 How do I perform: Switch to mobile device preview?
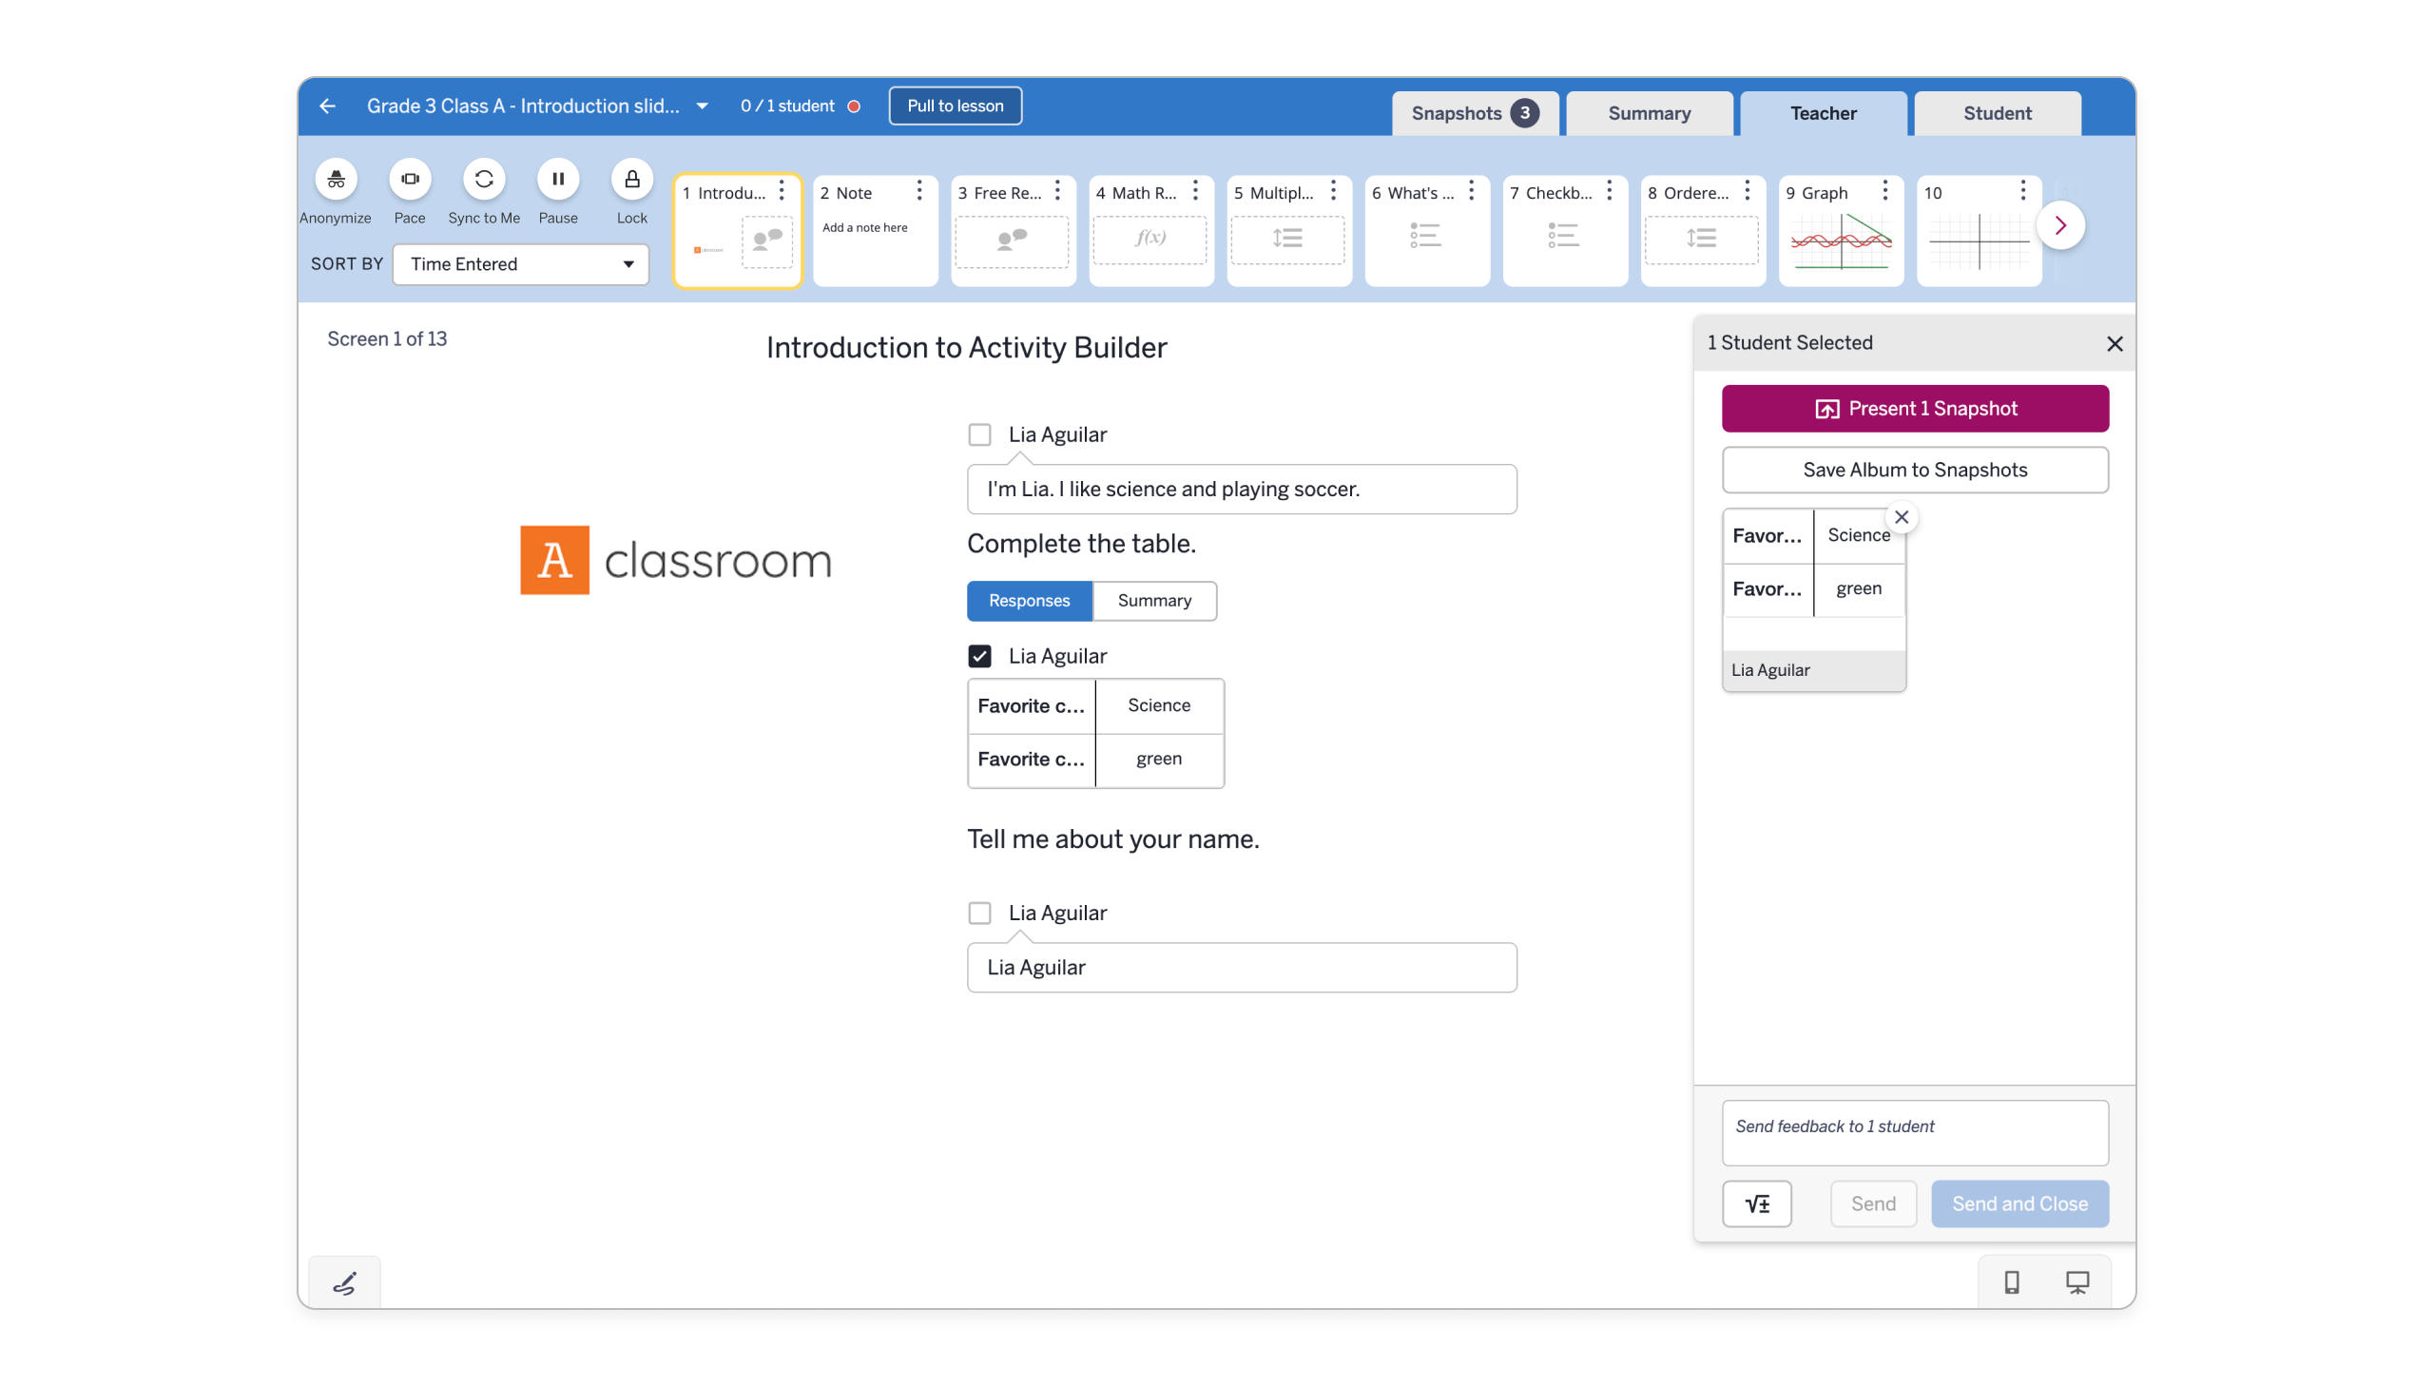[2010, 1282]
